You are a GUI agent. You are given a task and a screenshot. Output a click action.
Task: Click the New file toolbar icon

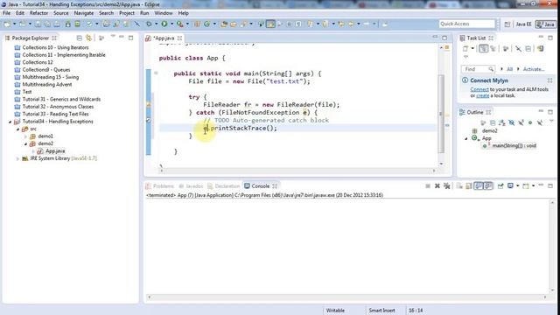[7, 24]
